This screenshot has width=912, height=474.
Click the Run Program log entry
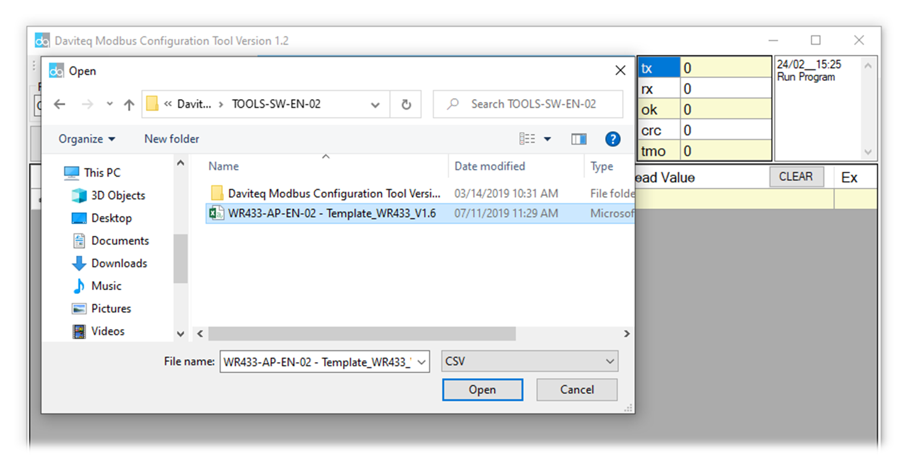pos(806,77)
